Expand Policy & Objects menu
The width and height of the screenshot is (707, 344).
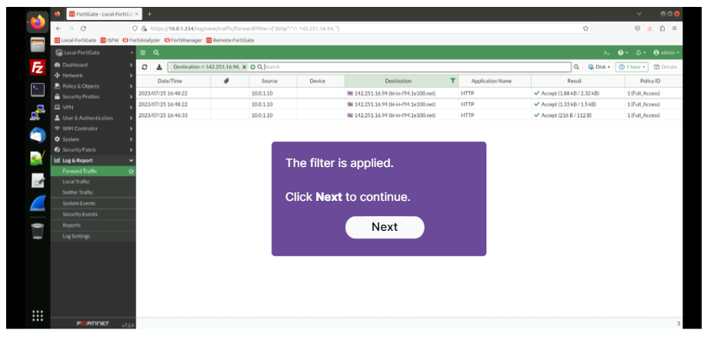click(93, 86)
